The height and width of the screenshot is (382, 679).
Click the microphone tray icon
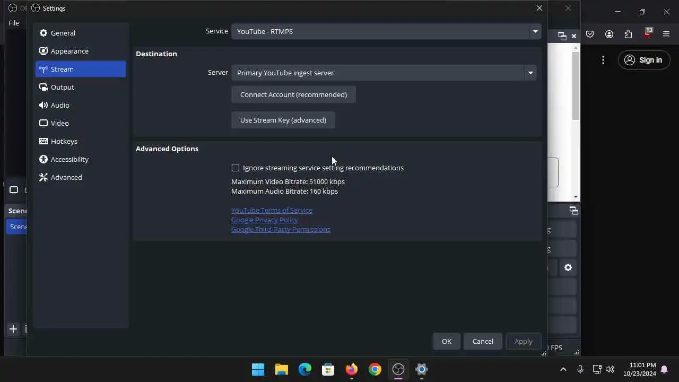click(x=580, y=369)
